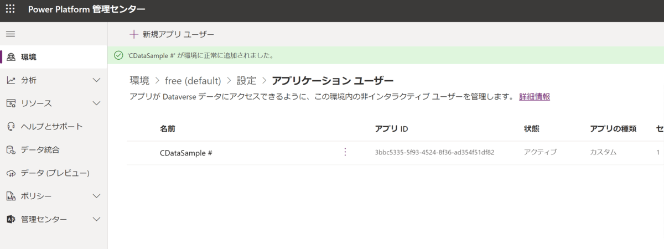Viewport: 664px width, 249px height.
Task: Click the 分析 chart icon
Action: [x=11, y=80]
